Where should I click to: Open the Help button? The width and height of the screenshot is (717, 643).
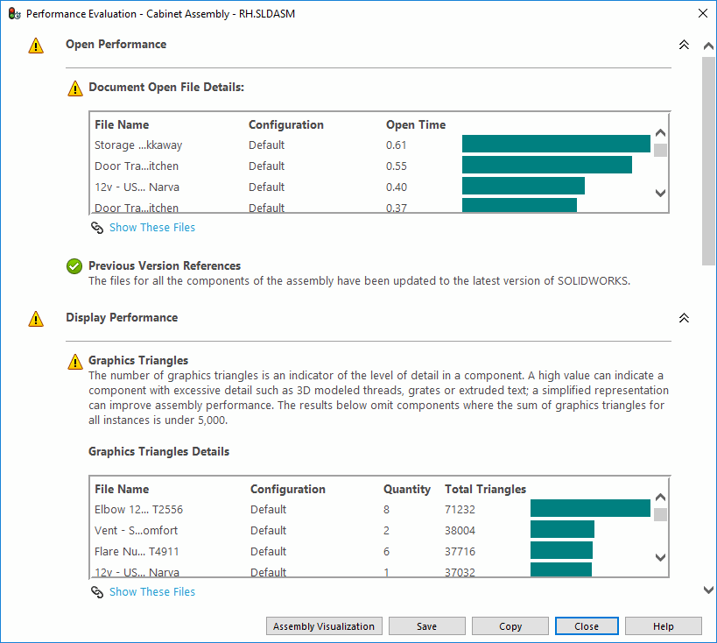tap(663, 626)
